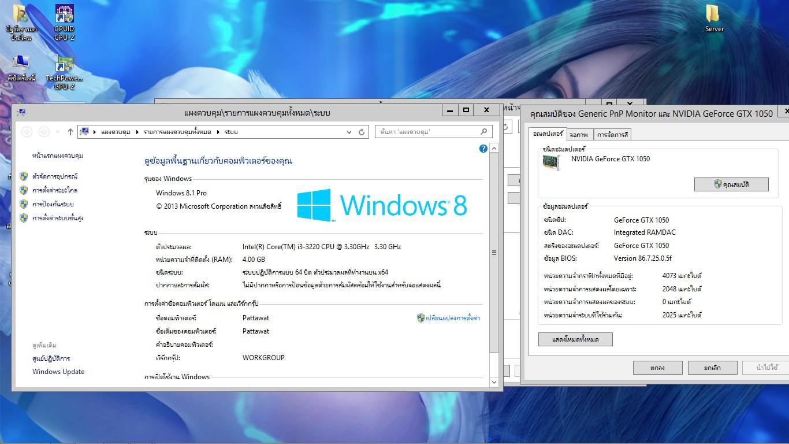
Task: Open การป้องกันระบบ in the left pane
Action: coord(53,204)
